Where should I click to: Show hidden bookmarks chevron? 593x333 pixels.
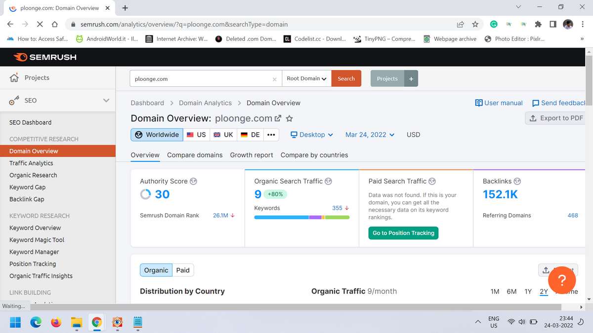pos(582,39)
